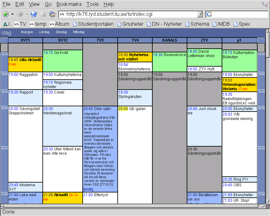The height and width of the screenshot is (216, 270).
Task: Switch to the Lördag schedule
Action: [44, 32]
